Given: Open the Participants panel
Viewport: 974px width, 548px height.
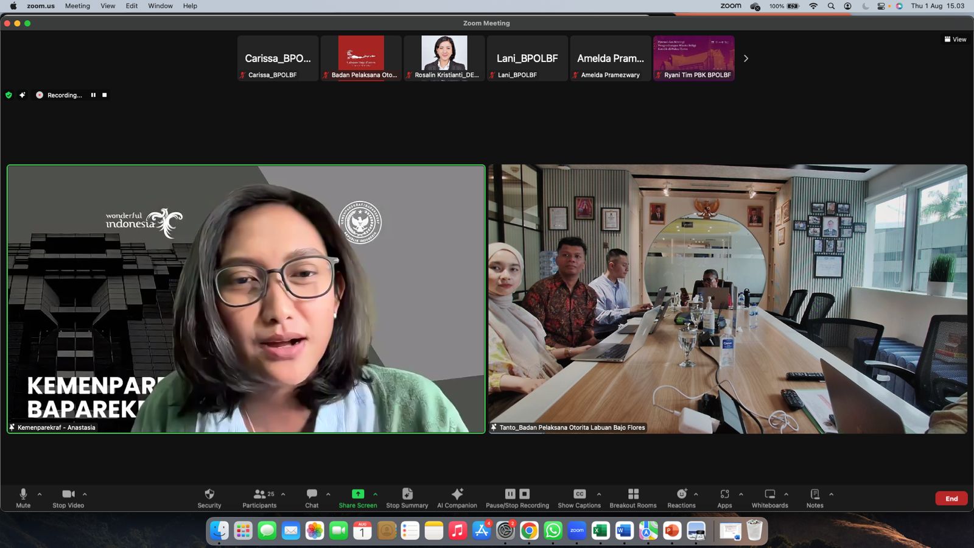Looking at the screenshot, I should click(260, 494).
